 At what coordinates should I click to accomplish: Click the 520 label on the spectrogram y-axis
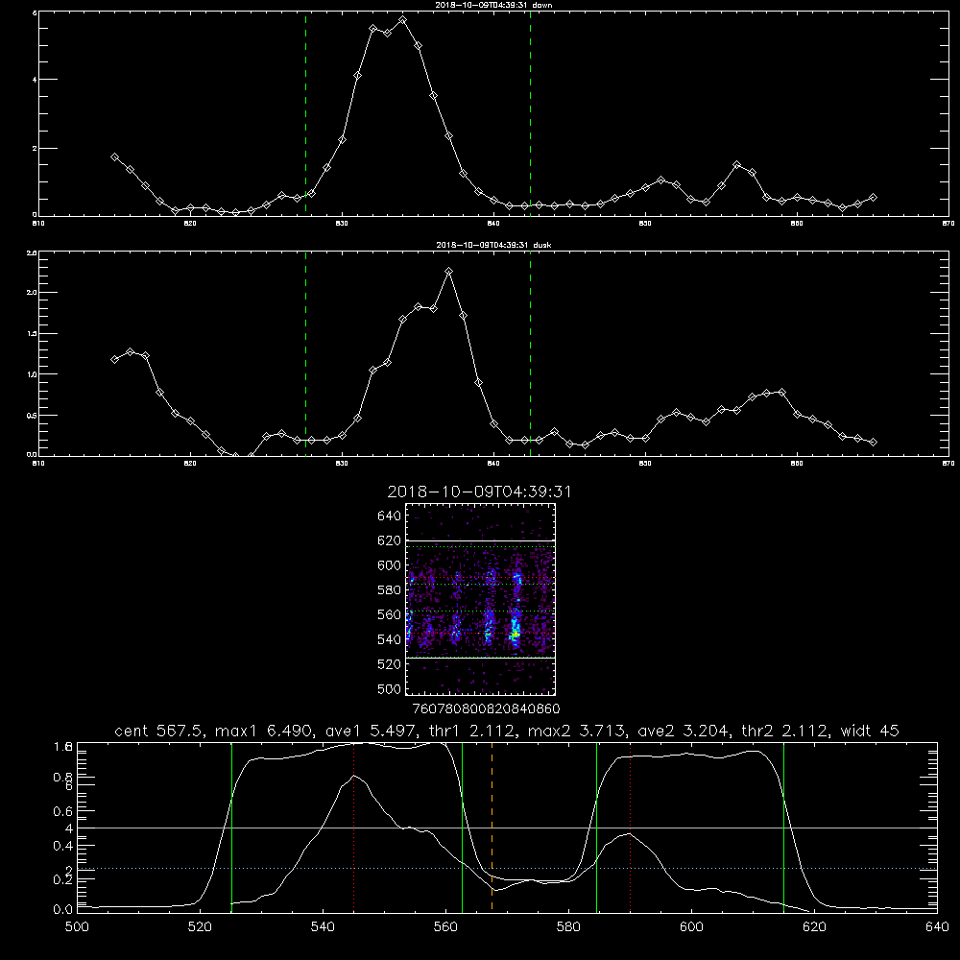[x=389, y=664]
